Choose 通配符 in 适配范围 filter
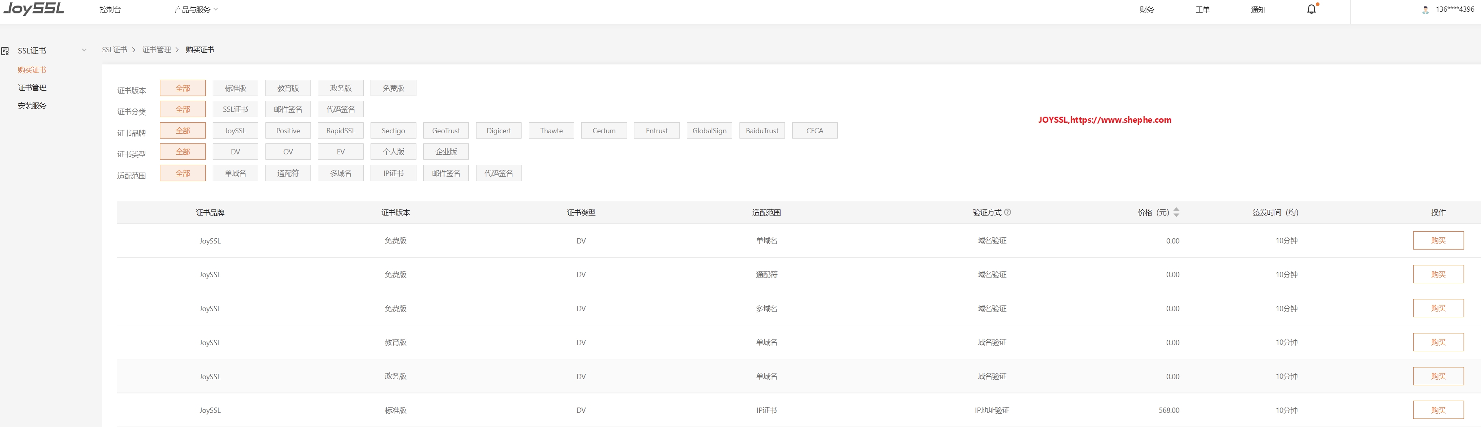 [x=288, y=173]
